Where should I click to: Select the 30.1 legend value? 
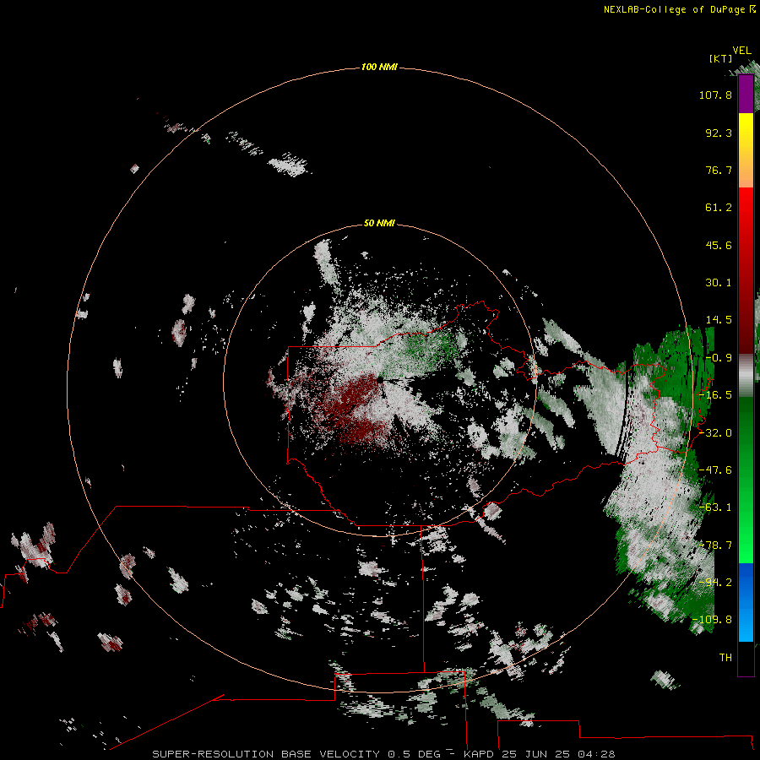point(719,283)
